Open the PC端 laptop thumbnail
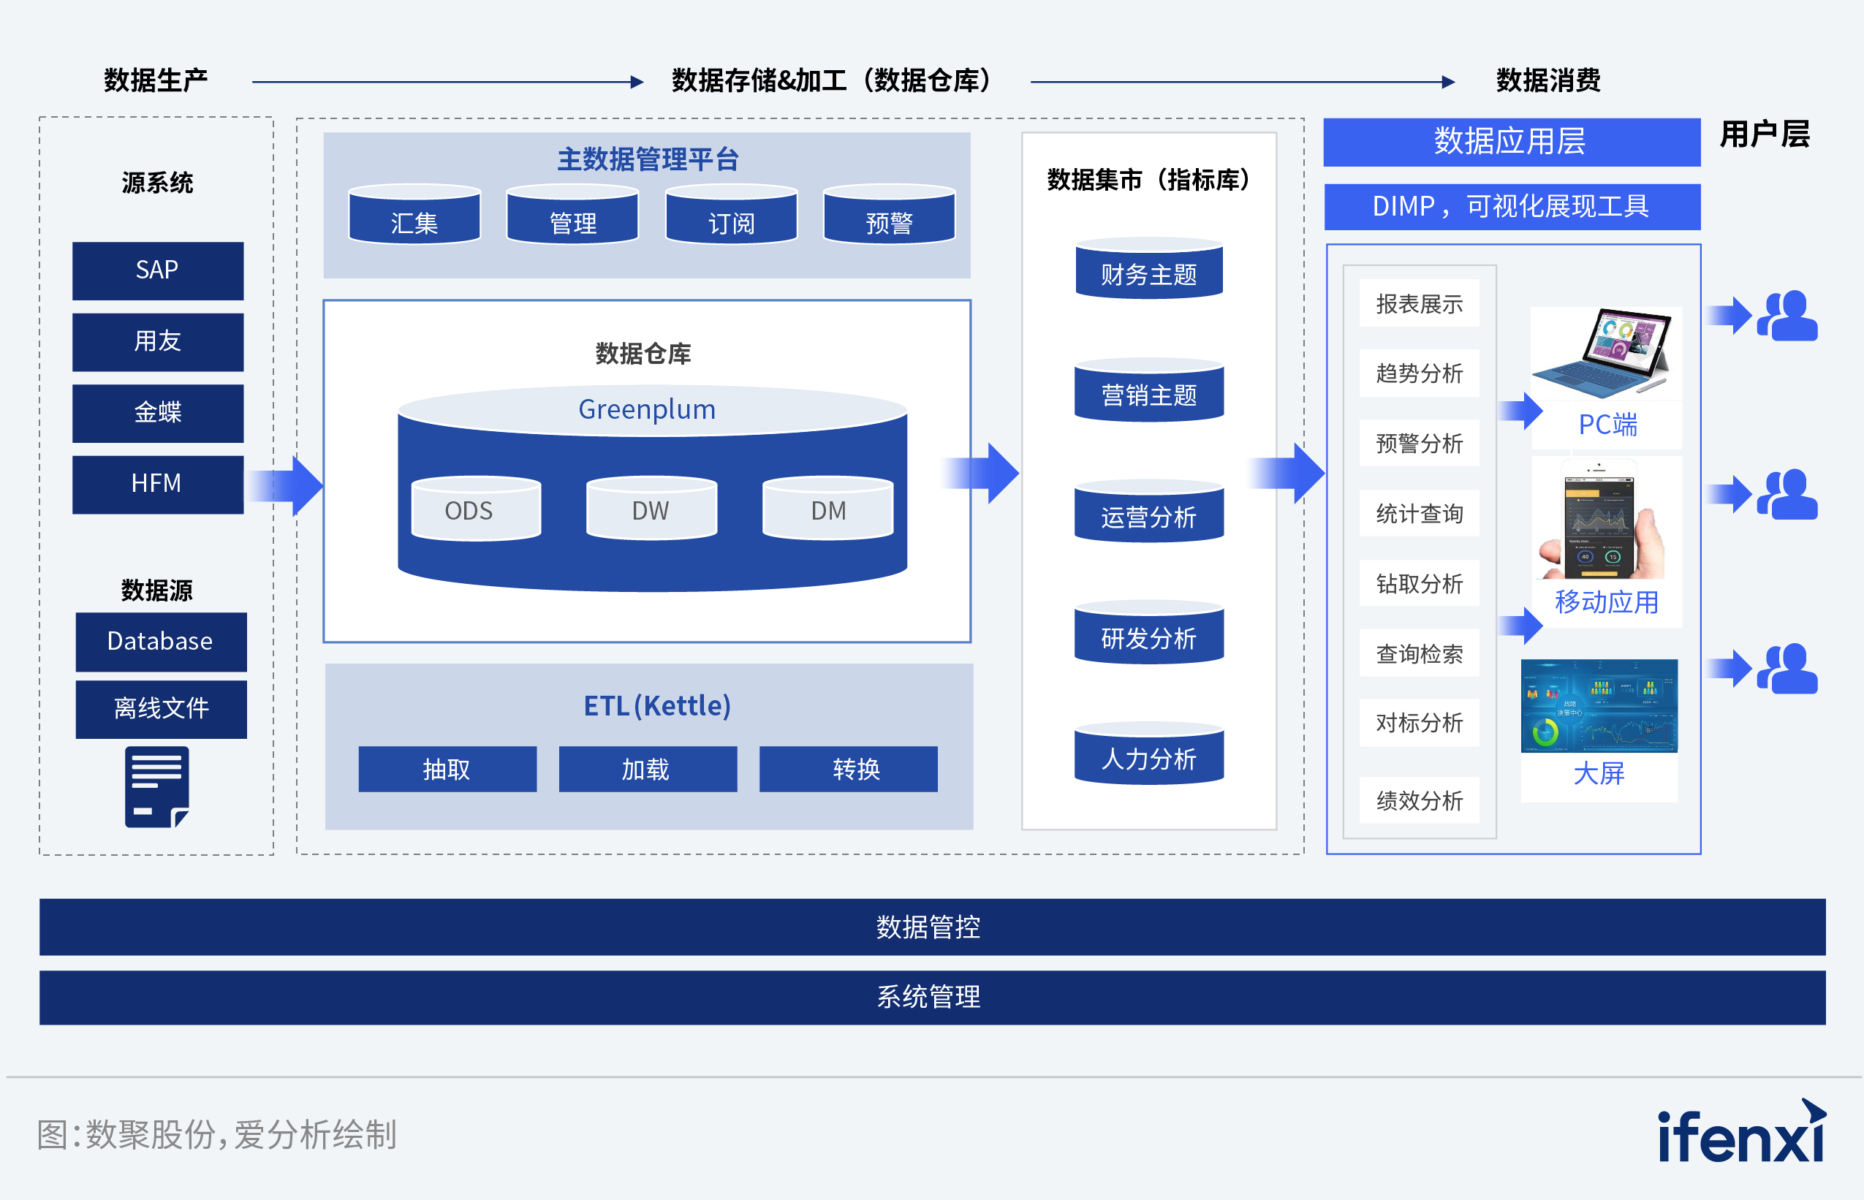The image size is (1864, 1200). click(1605, 352)
